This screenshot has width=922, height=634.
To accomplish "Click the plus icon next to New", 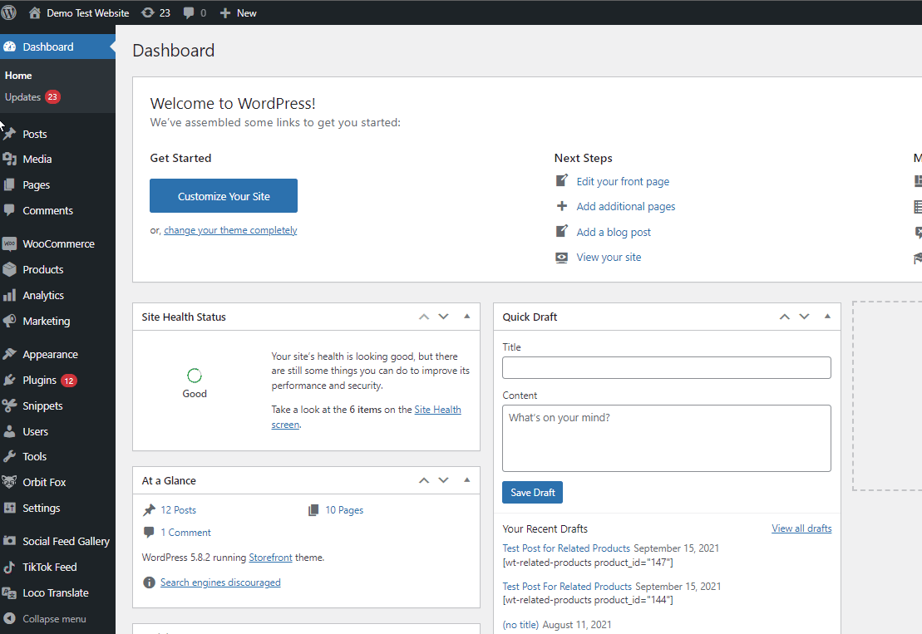I will [x=225, y=13].
